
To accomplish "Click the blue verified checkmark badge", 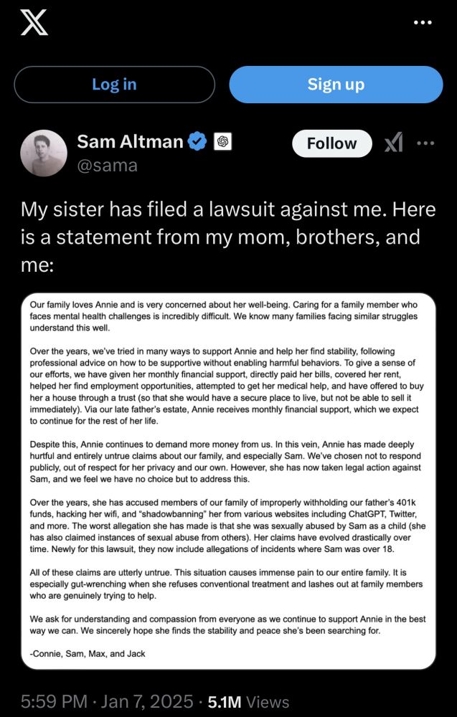I will (197, 141).
